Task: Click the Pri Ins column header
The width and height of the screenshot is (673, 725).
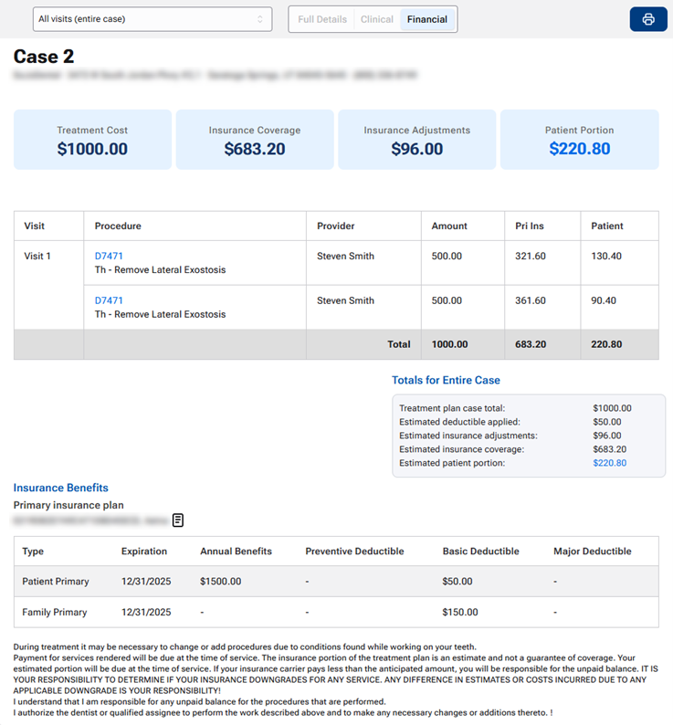Action: click(x=529, y=226)
